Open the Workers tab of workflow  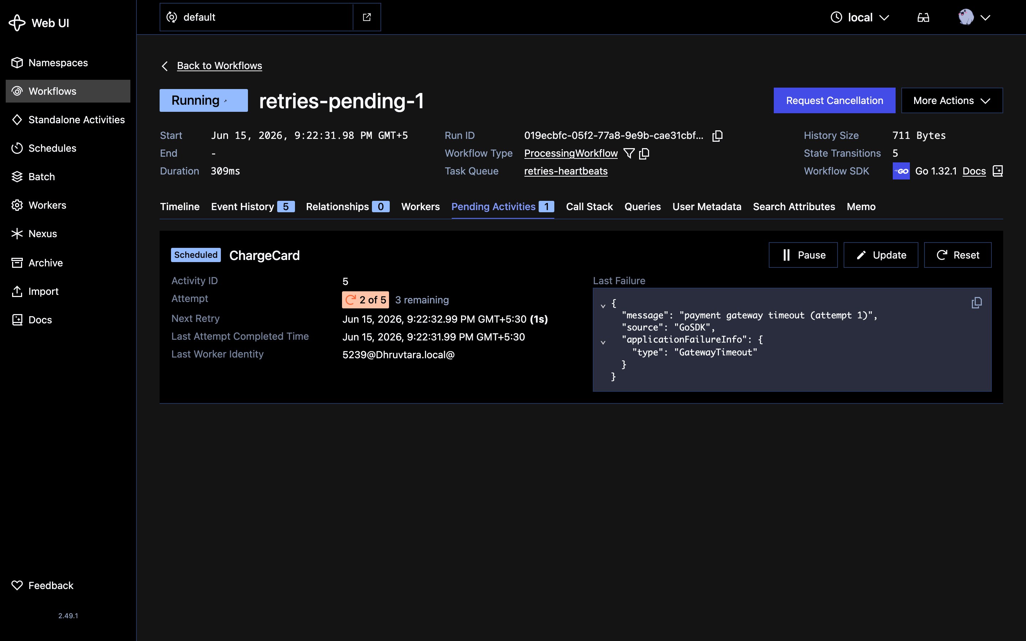point(420,207)
